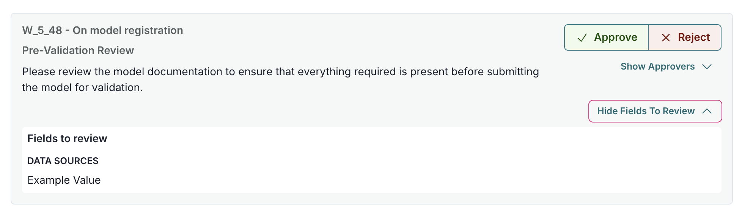Select the Pre-Validation Review subtitle
This screenshot has width=742, height=214.
click(78, 51)
